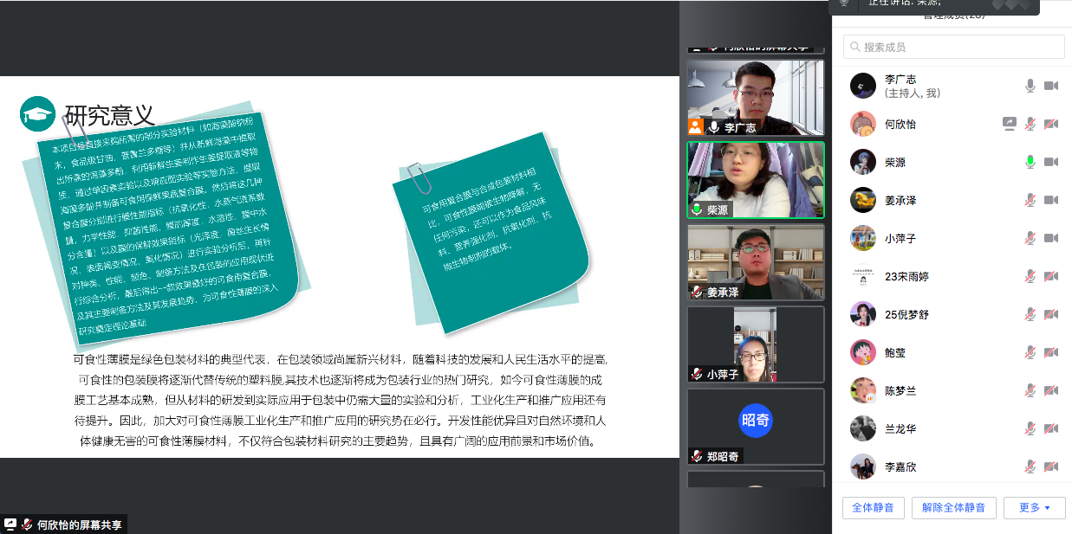Click 何欣怡's disabled camera icon
This screenshot has height=534, width=1072.
click(x=1050, y=124)
